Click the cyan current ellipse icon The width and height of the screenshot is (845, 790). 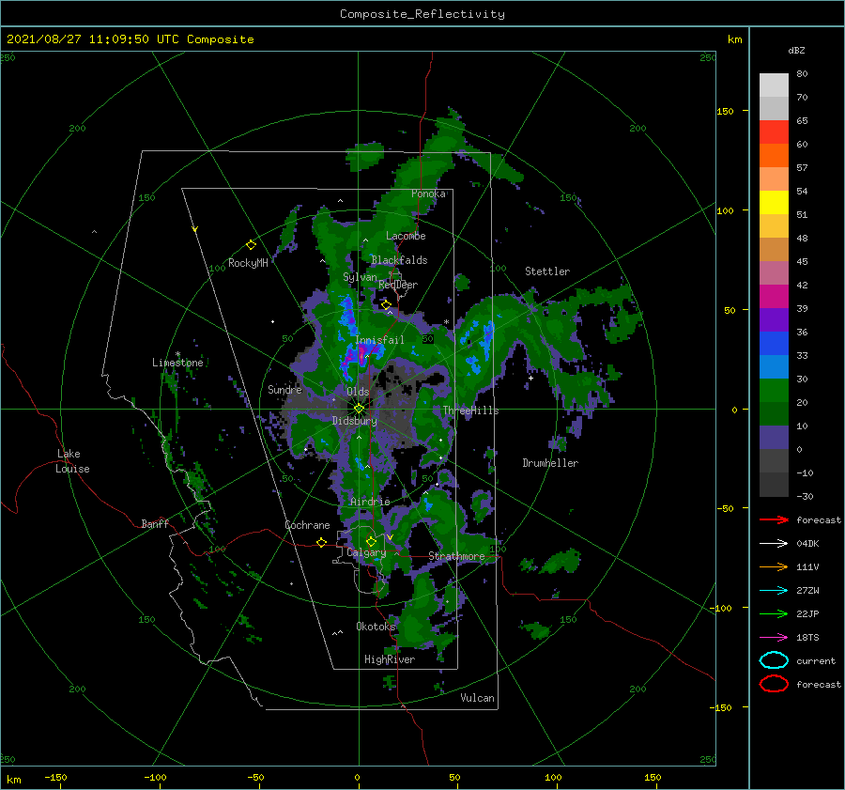click(774, 660)
